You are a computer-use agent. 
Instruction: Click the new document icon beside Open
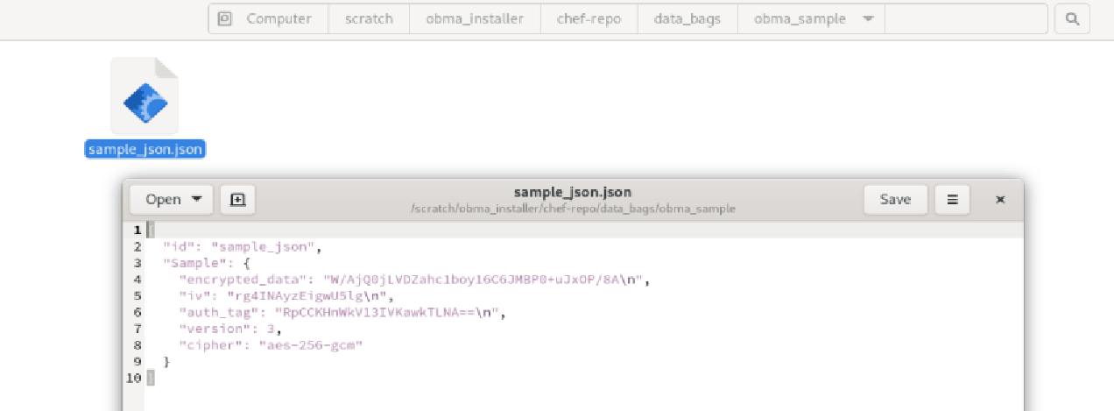point(237,200)
